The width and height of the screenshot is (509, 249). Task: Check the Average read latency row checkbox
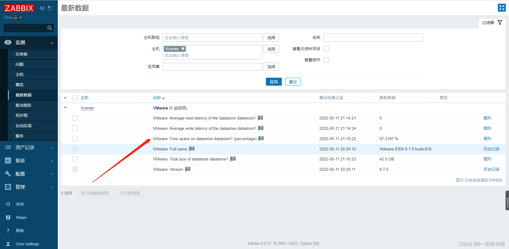75,118
